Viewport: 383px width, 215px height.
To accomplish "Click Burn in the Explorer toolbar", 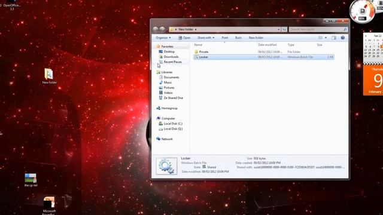I will (x=238, y=38).
